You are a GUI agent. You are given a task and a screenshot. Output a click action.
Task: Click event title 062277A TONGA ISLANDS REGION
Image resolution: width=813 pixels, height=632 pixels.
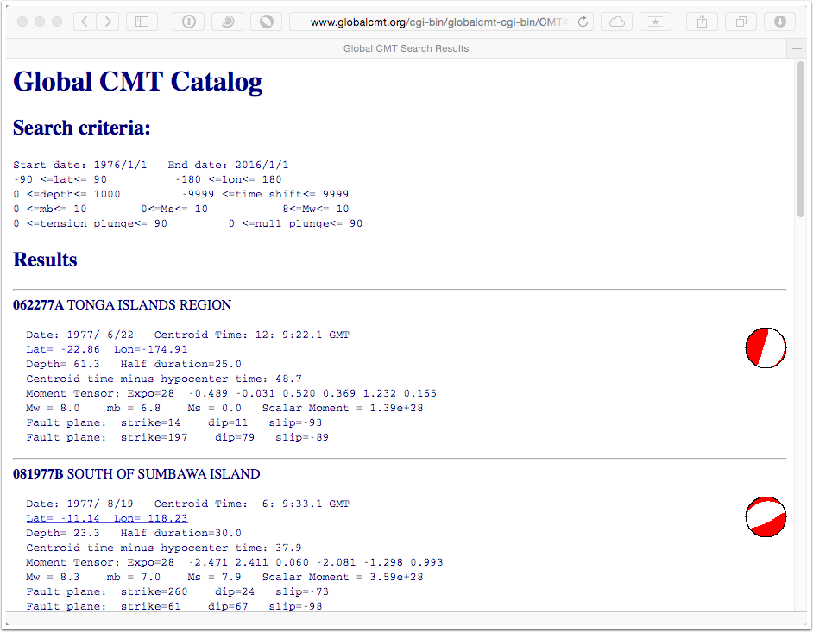(122, 305)
